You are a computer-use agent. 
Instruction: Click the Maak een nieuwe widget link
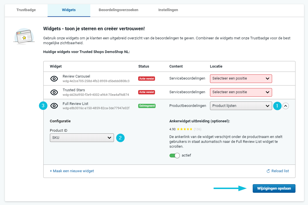[72, 171]
